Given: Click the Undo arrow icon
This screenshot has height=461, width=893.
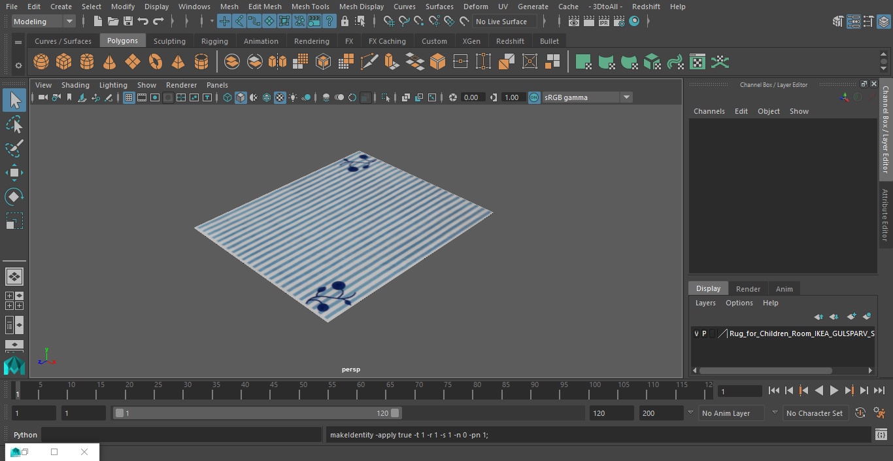Looking at the screenshot, I should click(143, 22).
